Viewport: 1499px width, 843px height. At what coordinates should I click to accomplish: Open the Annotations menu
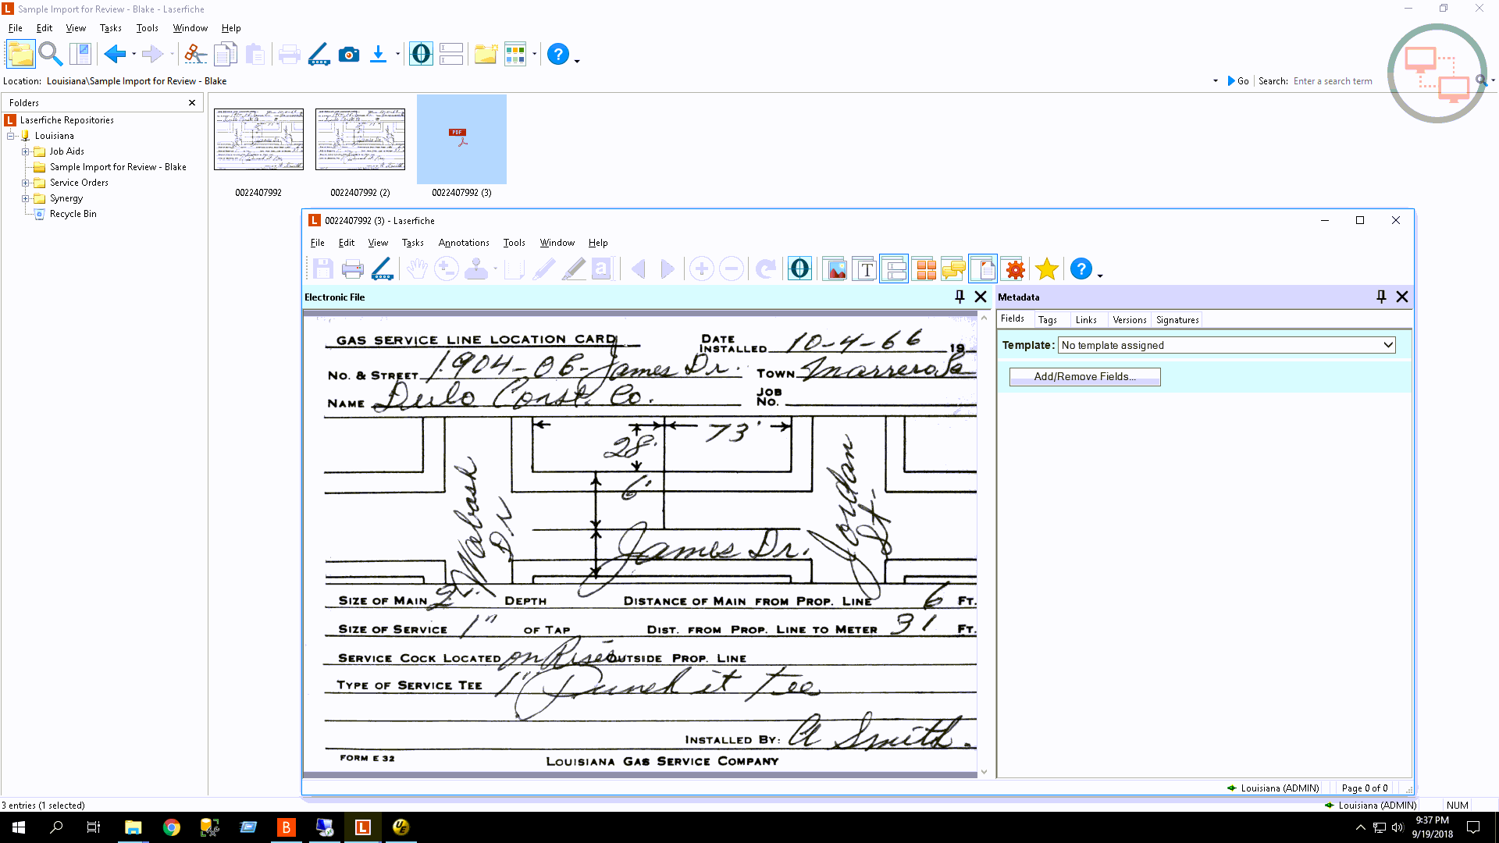point(464,243)
